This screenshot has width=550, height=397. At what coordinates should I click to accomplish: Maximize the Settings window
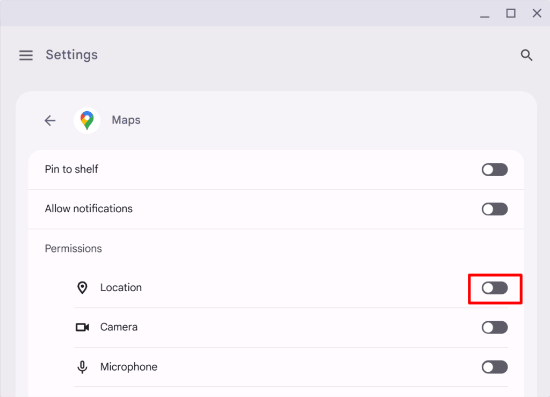tap(511, 13)
